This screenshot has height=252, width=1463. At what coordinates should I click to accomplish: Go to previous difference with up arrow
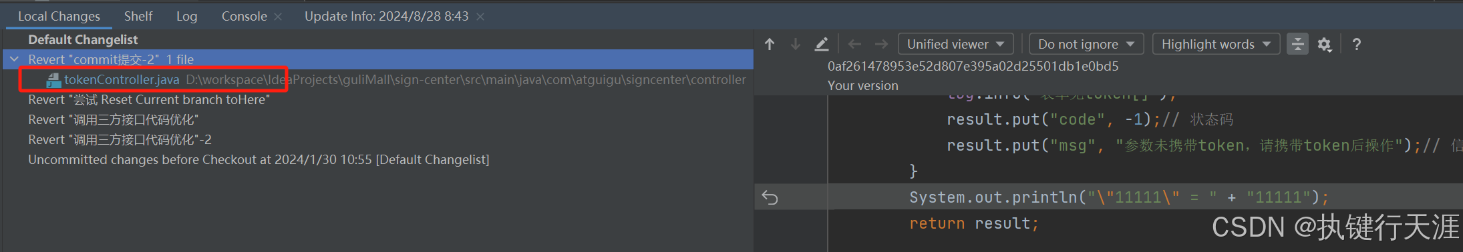pos(770,44)
